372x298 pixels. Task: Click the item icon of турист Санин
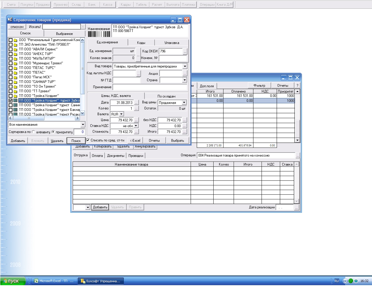click(15, 105)
